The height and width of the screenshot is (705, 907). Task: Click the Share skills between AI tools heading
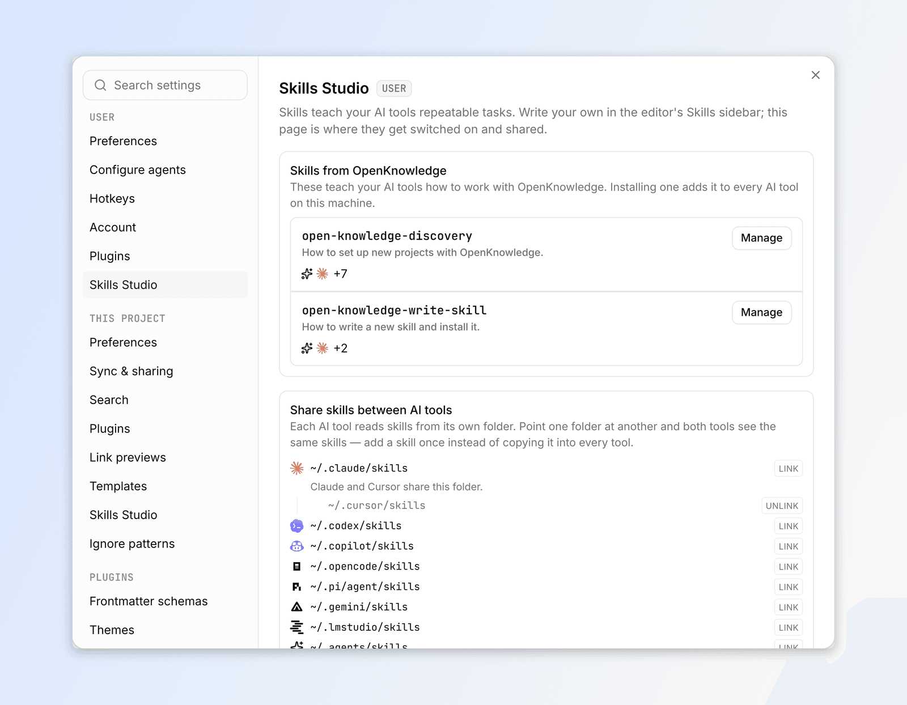(371, 410)
